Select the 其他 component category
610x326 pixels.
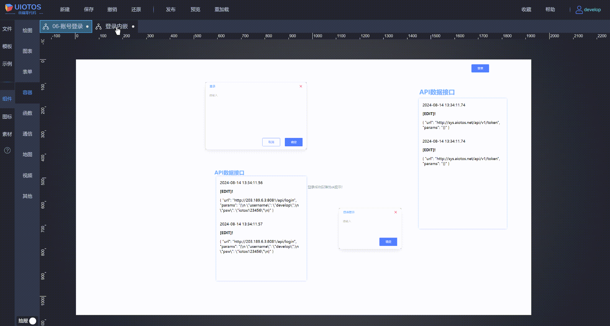(x=27, y=196)
